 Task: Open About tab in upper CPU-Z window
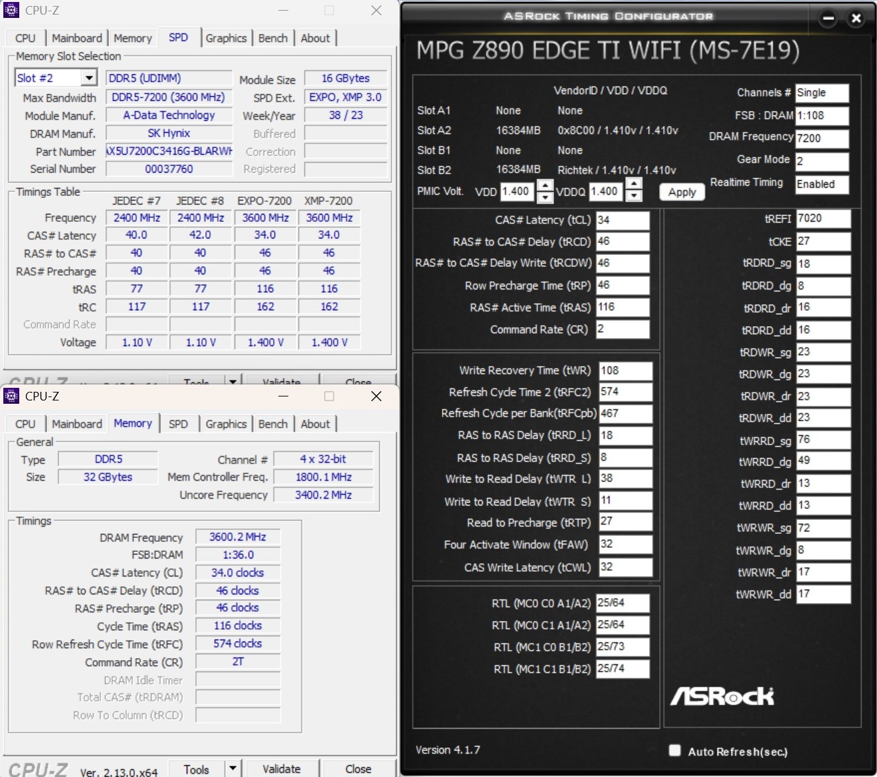click(x=316, y=39)
